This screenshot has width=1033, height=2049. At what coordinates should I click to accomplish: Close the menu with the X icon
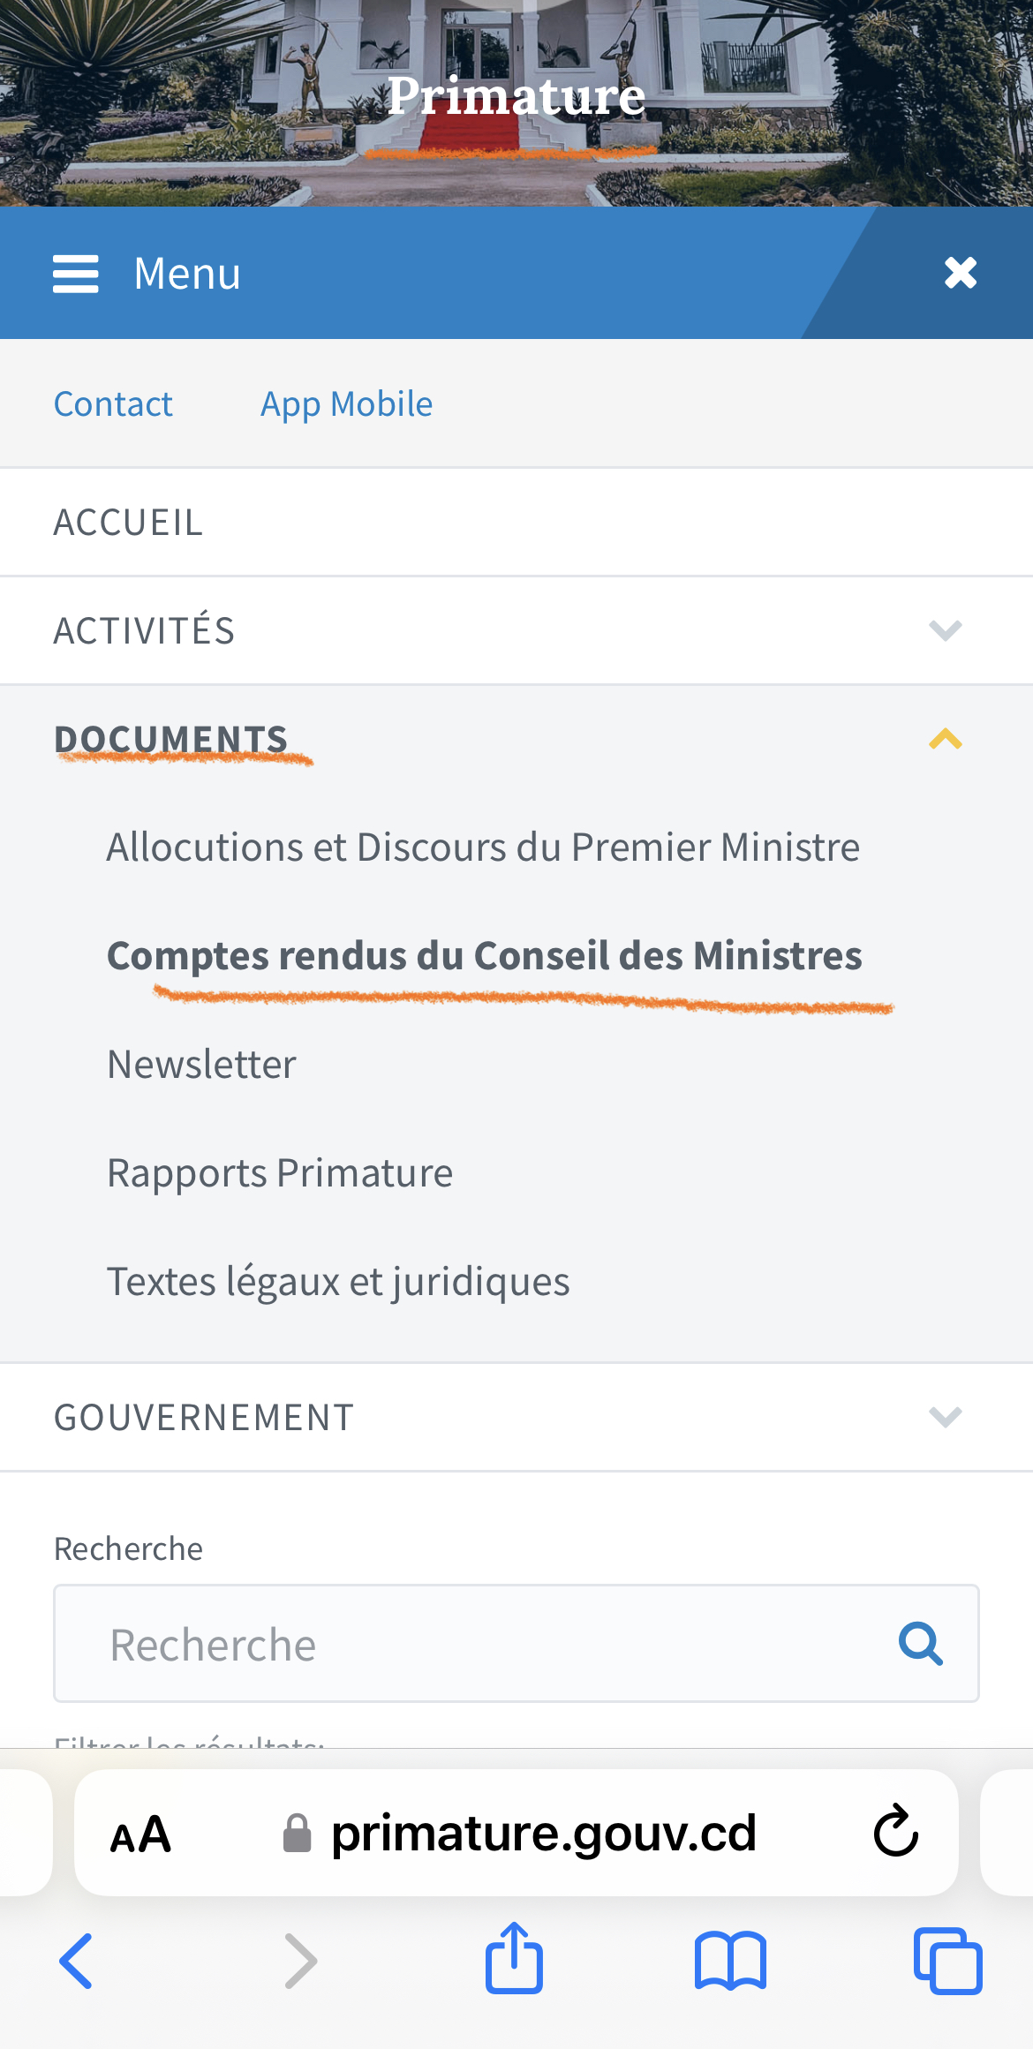coord(961,273)
